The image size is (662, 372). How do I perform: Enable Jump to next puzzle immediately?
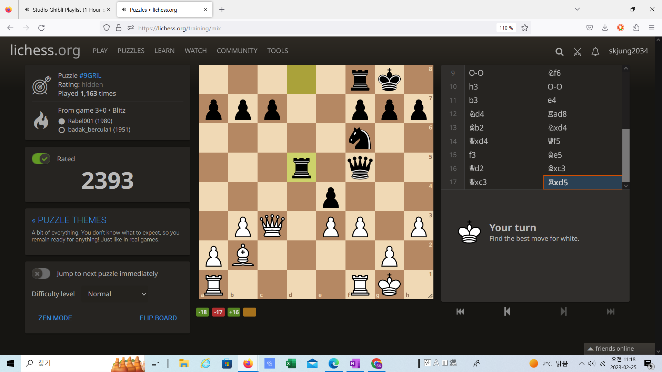(41, 274)
